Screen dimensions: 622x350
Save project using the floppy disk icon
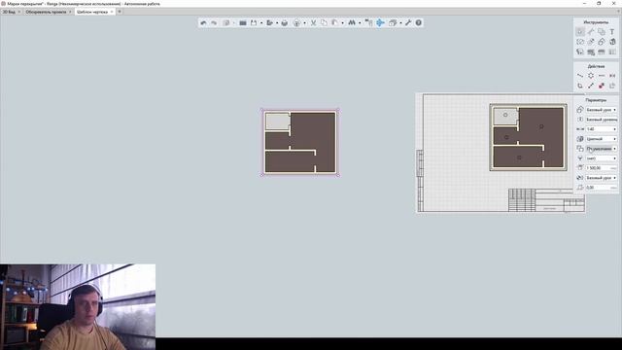click(254, 23)
